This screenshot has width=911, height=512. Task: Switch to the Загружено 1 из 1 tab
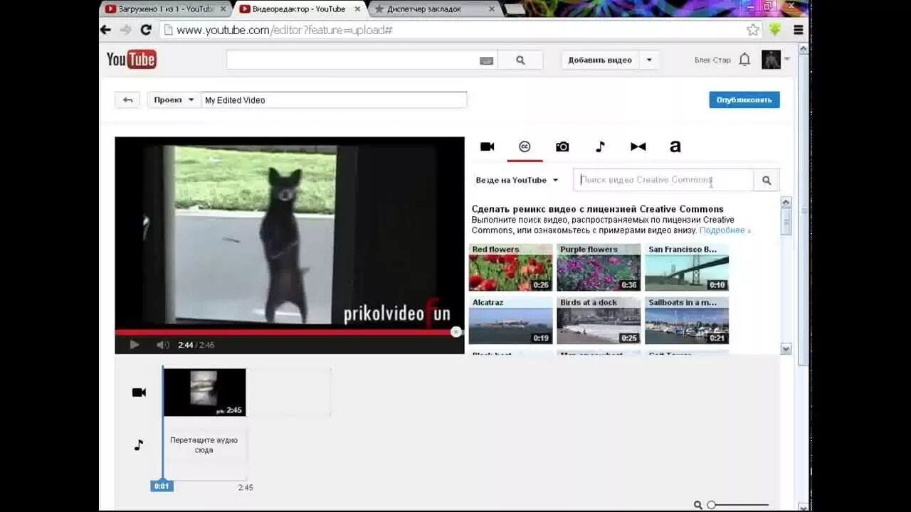165,9
